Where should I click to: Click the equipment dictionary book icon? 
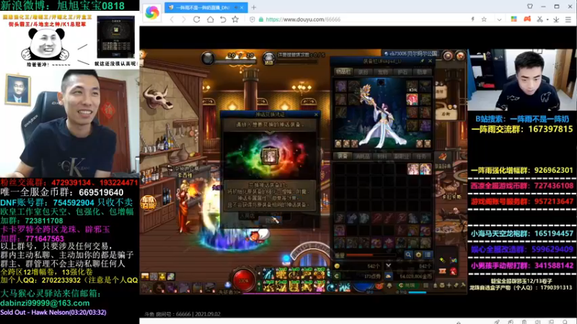coord(443,157)
